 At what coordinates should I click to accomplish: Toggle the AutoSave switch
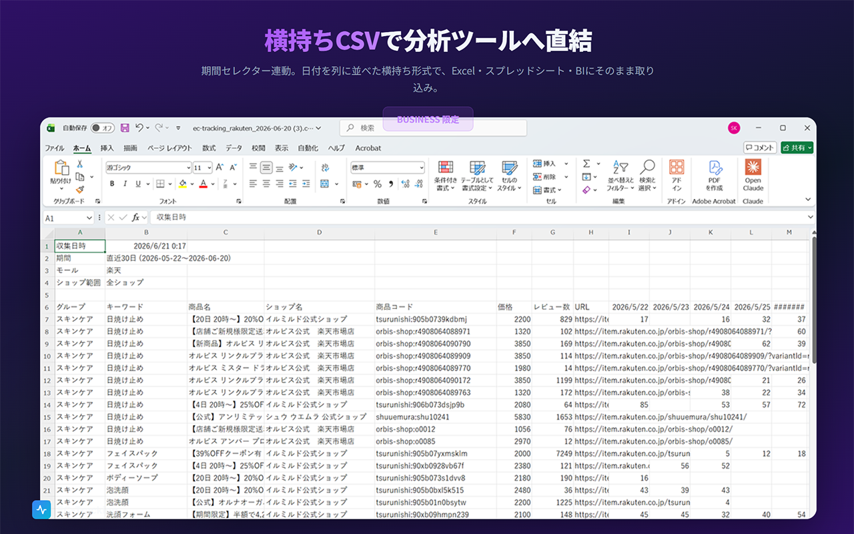102,127
